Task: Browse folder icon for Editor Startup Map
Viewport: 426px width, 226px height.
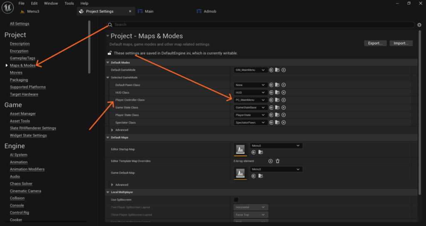Action: coord(260,152)
